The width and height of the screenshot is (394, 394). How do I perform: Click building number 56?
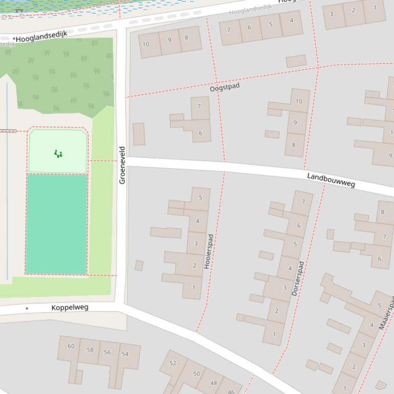point(107,352)
